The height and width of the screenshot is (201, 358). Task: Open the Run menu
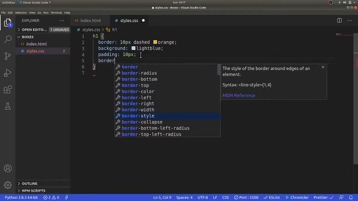click(x=46, y=13)
